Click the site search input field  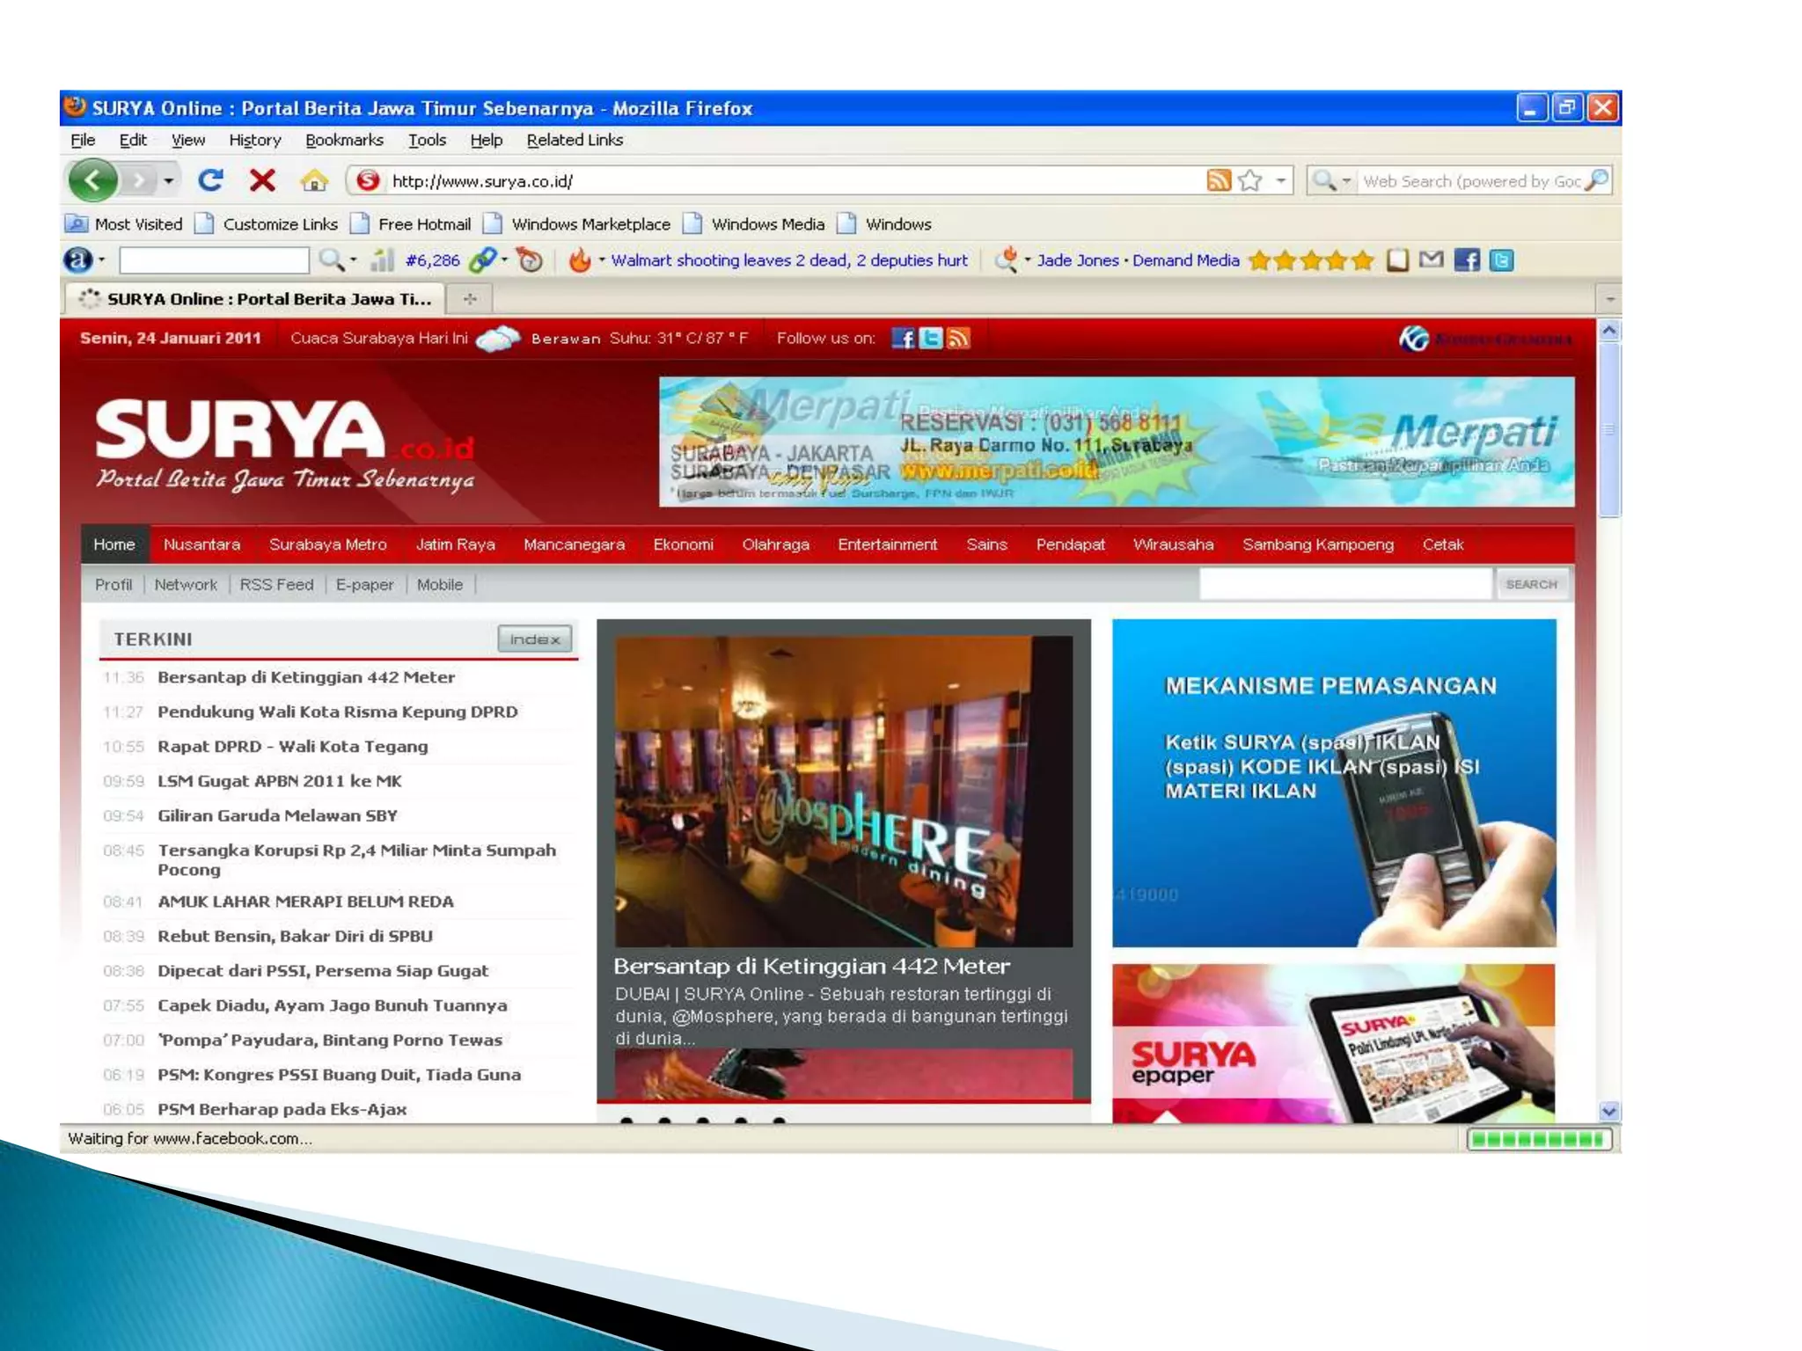click(1344, 584)
